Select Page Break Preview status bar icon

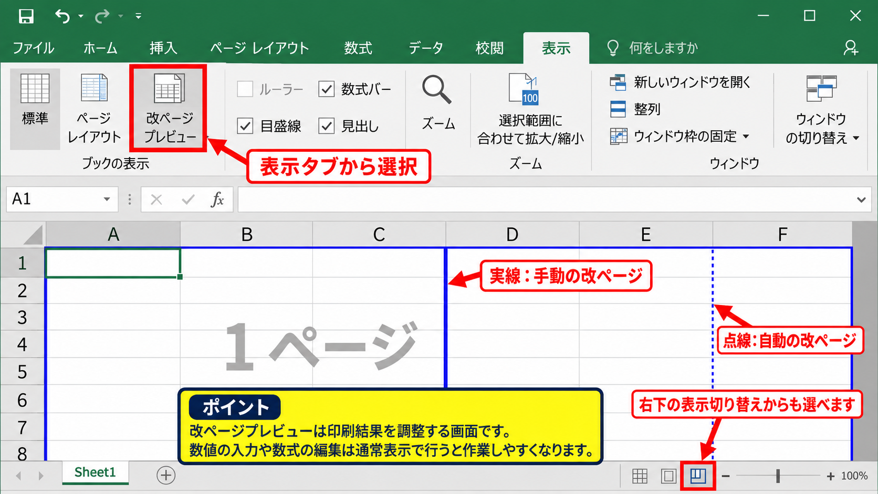pyautogui.click(x=698, y=476)
